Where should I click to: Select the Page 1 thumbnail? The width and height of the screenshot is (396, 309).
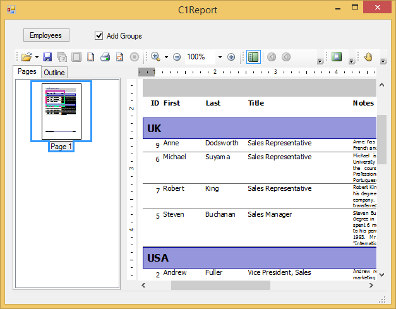(x=61, y=112)
